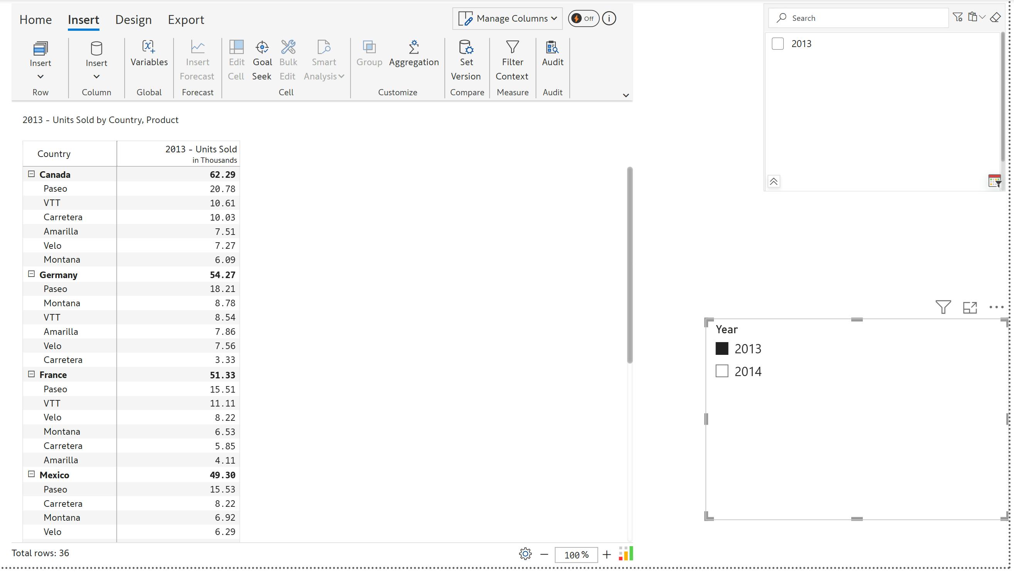Click the zoom in plus button

point(607,555)
